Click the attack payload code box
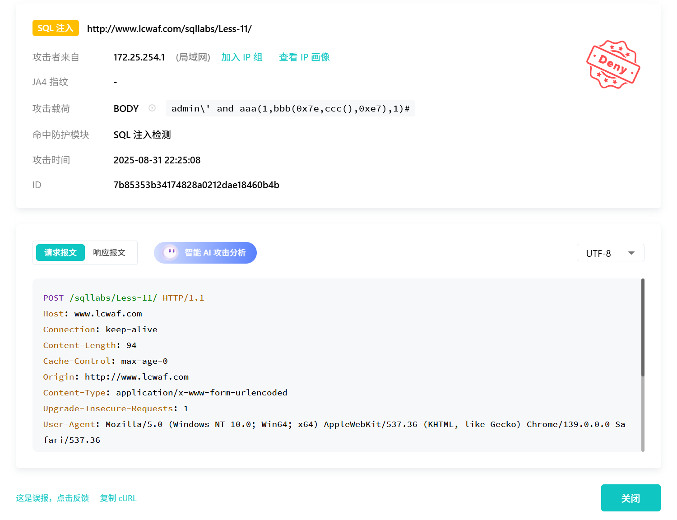Viewport: 677px width, 520px height. [290, 108]
